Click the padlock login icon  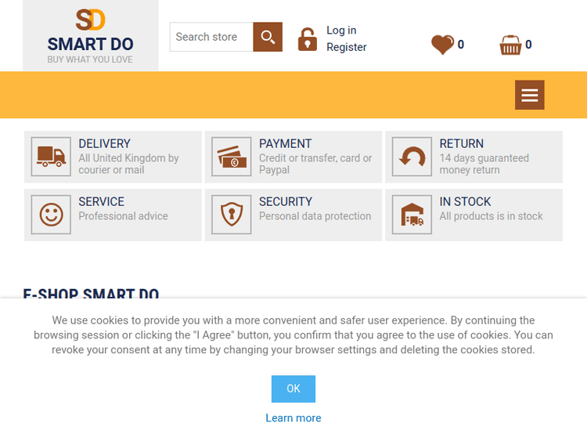[x=308, y=39]
